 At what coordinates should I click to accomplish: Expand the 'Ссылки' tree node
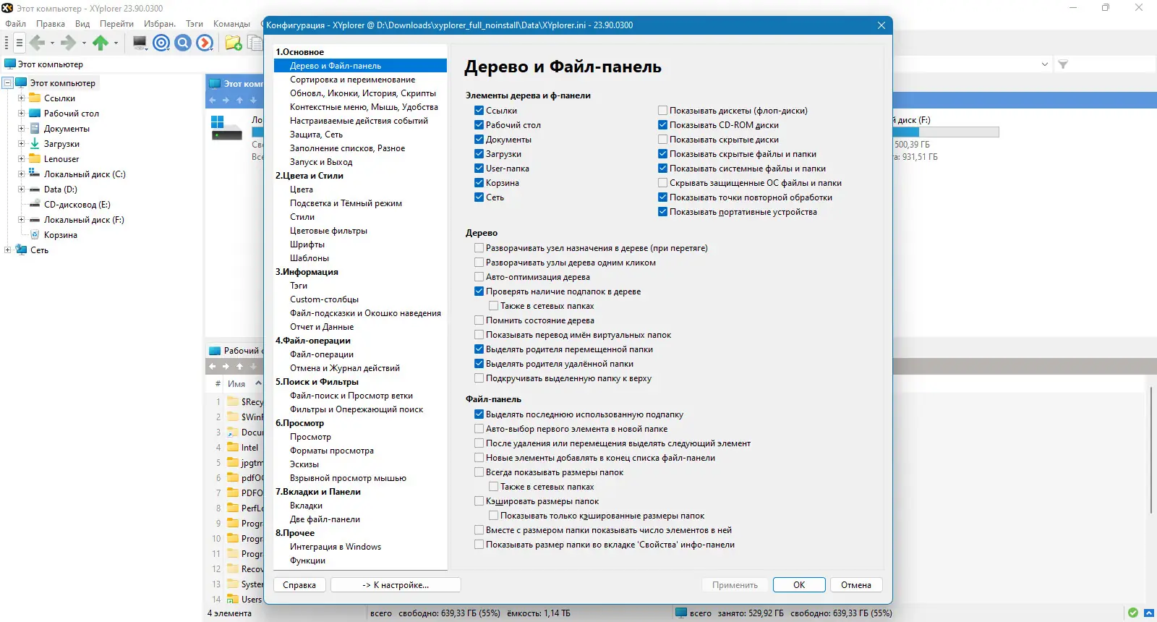click(x=22, y=98)
